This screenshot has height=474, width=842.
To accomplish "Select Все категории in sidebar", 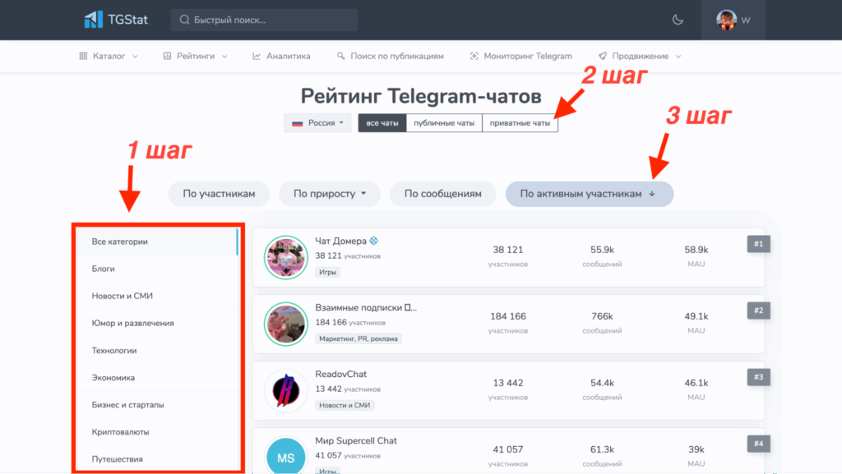I will tap(158, 242).
